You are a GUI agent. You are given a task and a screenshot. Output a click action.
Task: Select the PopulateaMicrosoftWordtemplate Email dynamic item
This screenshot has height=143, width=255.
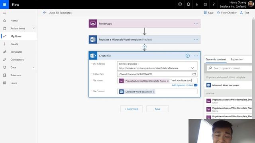228,101
